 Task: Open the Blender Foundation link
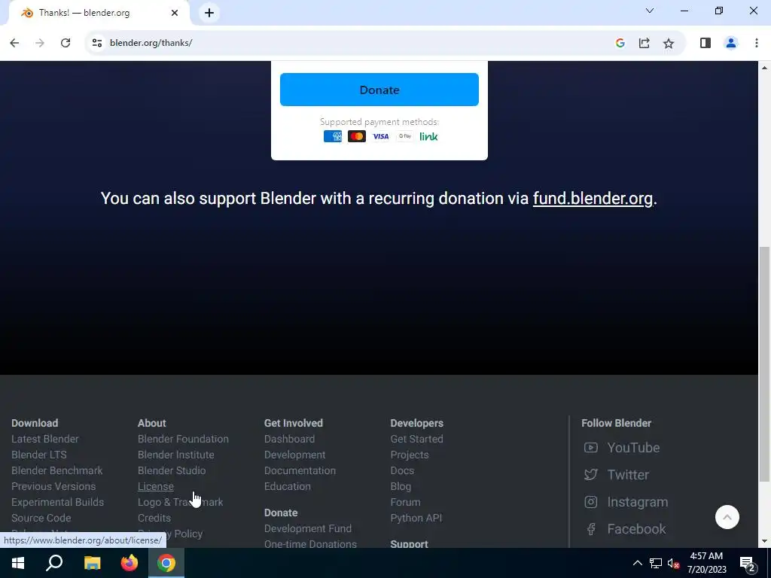point(183,439)
